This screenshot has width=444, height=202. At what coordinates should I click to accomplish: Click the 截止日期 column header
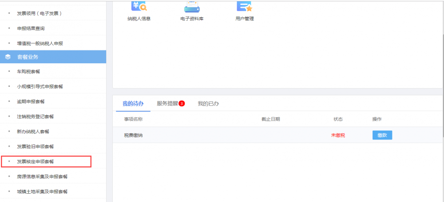[x=270, y=119]
